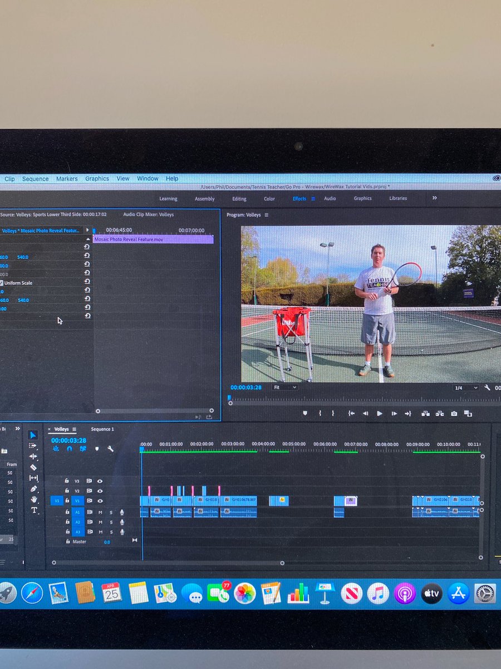Open the Fit zoom level dropdown
The height and width of the screenshot is (669, 501).
[284, 387]
